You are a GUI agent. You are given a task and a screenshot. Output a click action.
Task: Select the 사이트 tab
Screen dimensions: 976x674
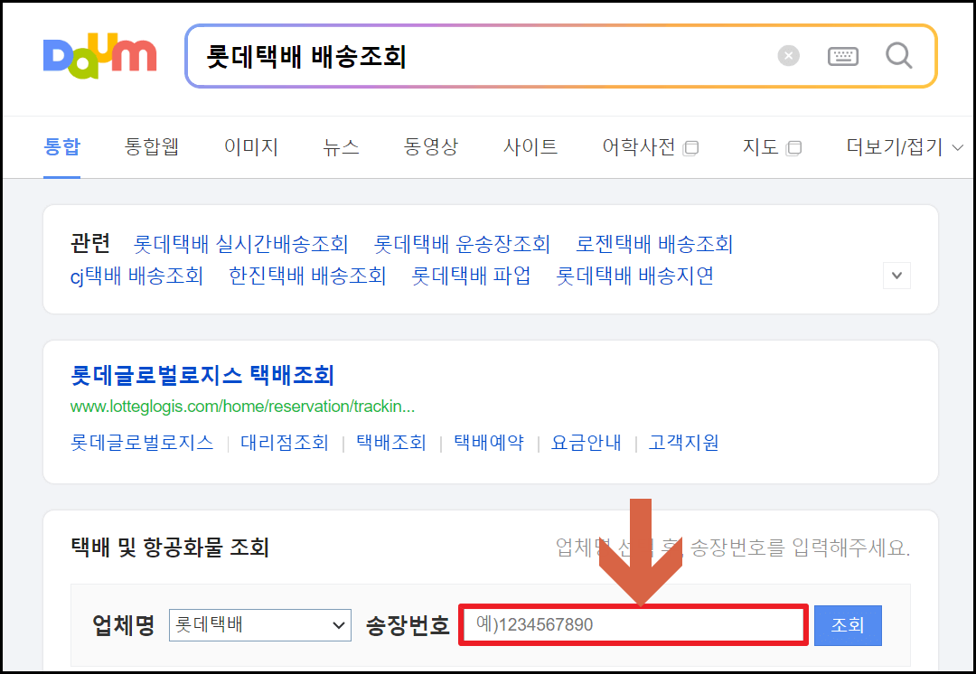[x=530, y=147]
